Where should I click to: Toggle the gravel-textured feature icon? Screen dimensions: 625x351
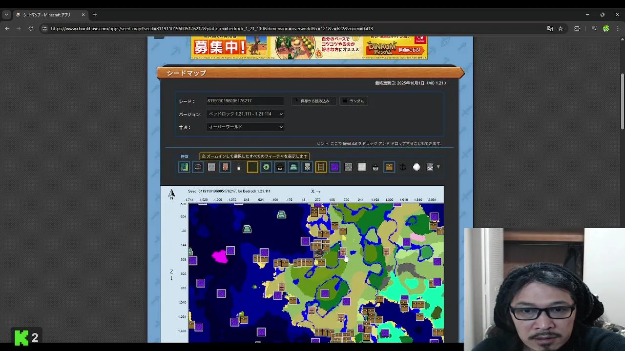[348, 167]
